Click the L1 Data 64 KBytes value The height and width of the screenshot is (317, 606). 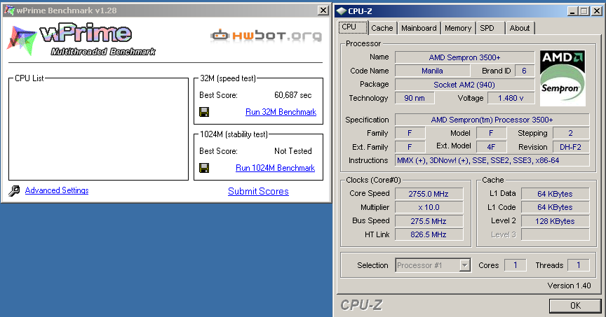[x=555, y=194]
